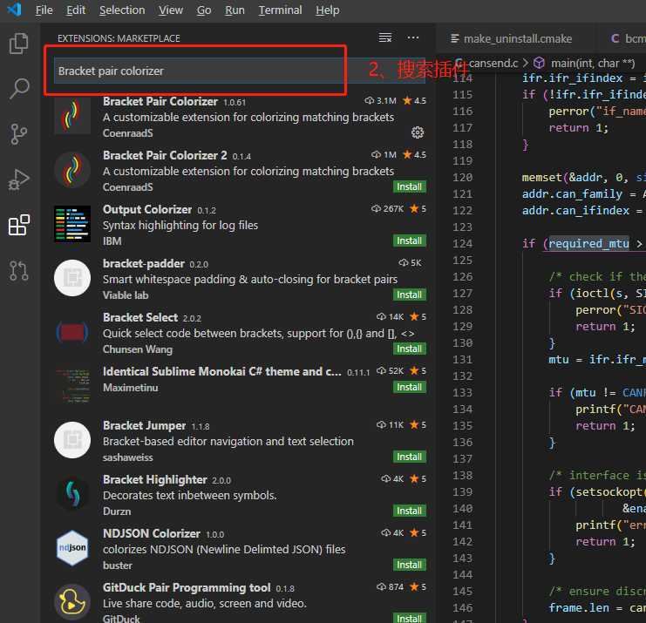646x623 pixels.
Task: Open the pull requests activity bar icon
Action: coord(19,270)
